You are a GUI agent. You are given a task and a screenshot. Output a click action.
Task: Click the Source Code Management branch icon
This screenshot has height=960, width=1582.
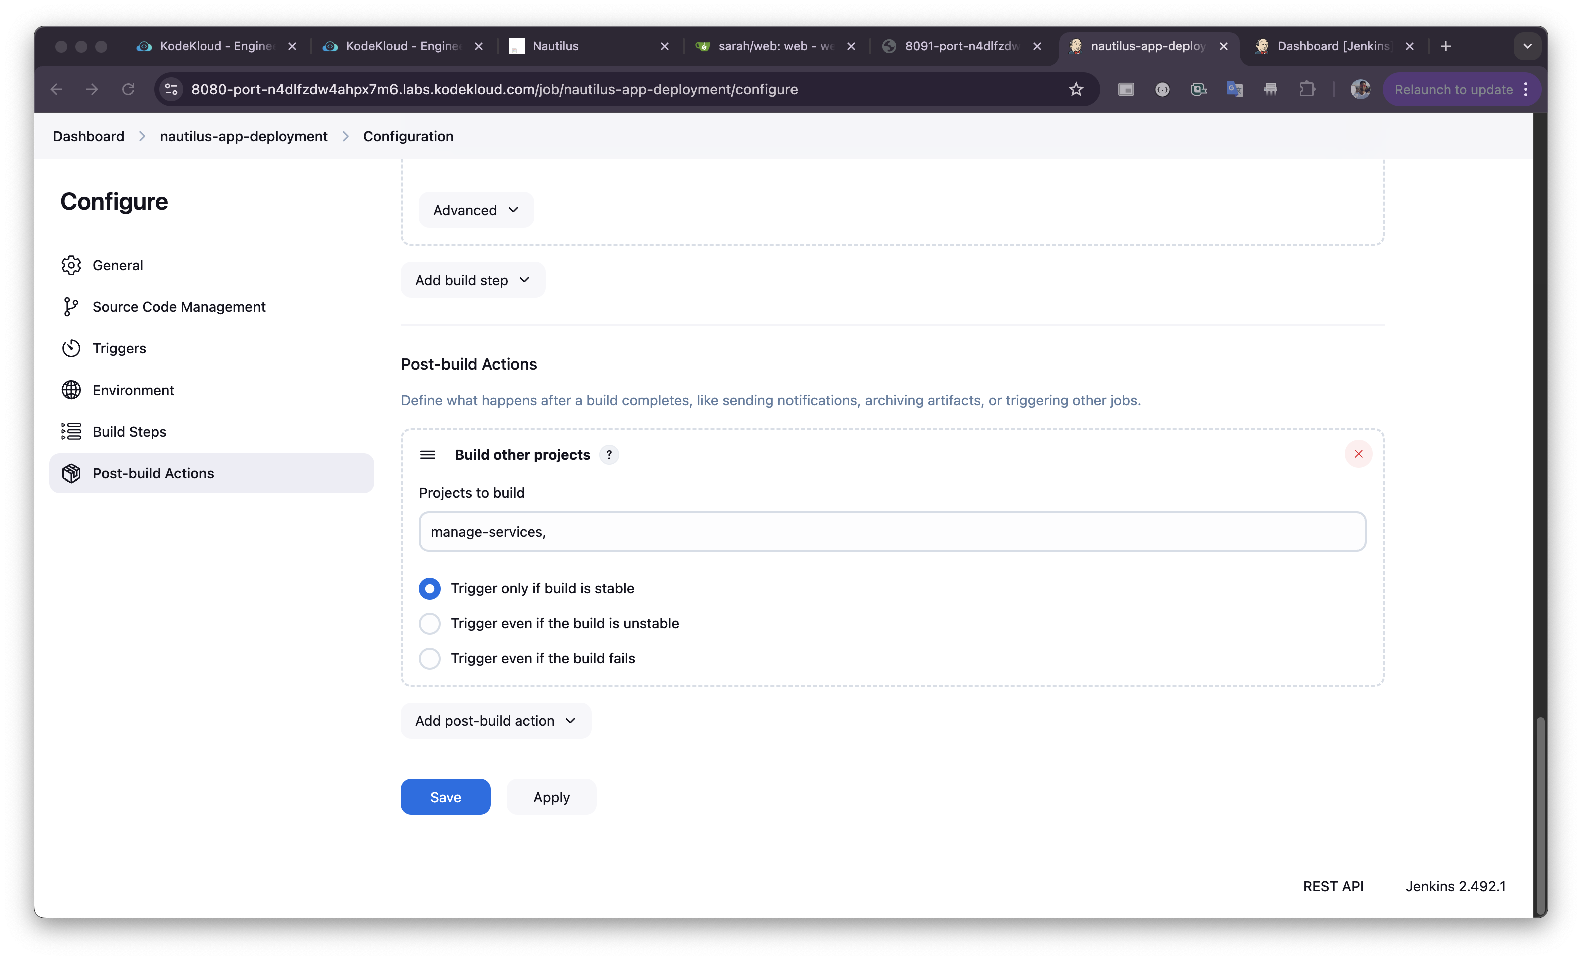coord(71,307)
